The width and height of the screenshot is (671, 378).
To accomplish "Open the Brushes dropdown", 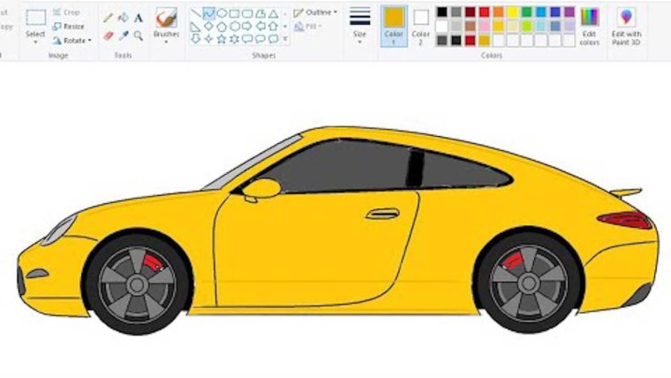I will click(x=166, y=41).
